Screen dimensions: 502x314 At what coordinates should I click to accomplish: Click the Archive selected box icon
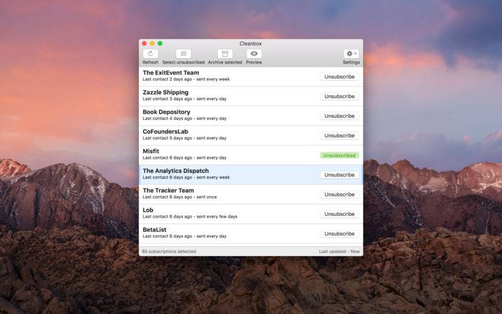(x=225, y=54)
